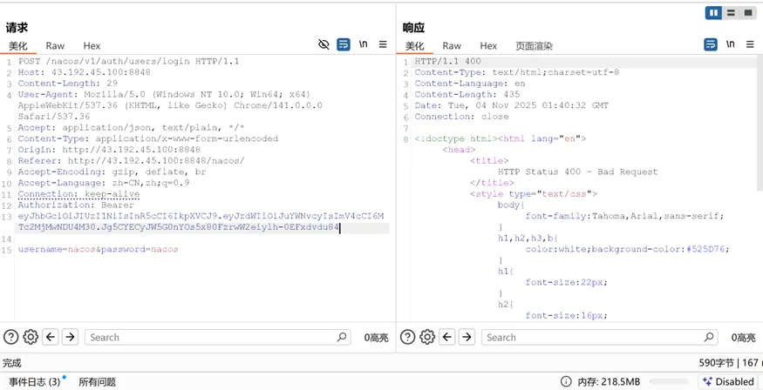This screenshot has height=390, width=763.
Task: Open 事件日志 event log
Action: tap(35, 381)
